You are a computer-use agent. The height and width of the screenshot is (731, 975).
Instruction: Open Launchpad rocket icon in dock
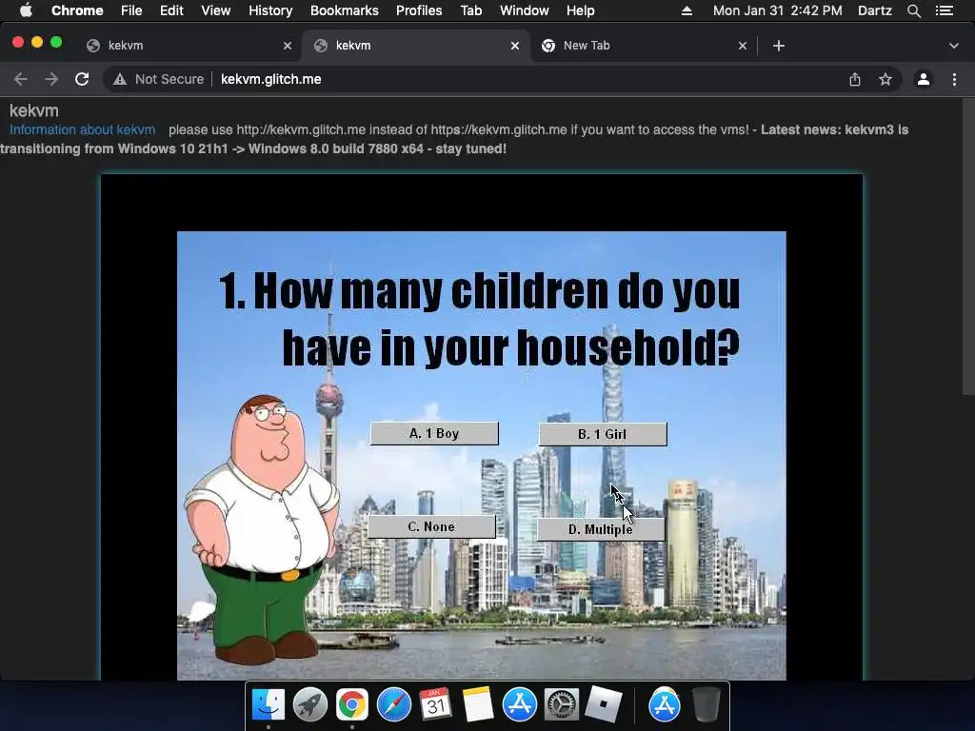[309, 705]
